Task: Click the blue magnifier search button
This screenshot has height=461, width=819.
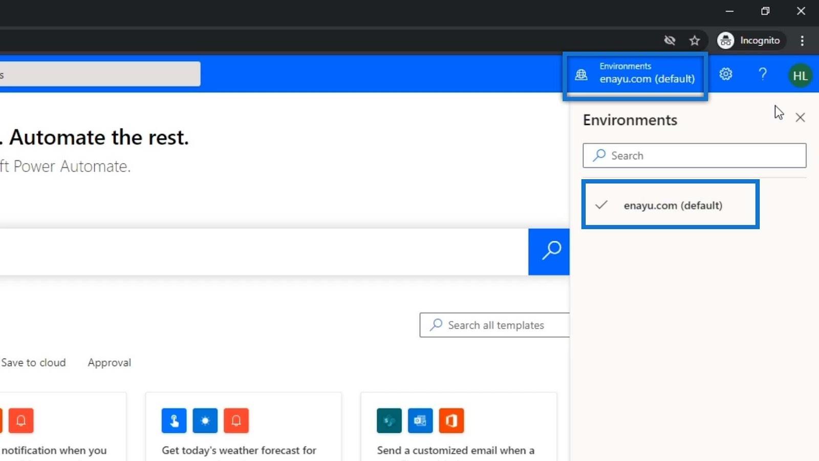Action: pyautogui.click(x=549, y=252)
